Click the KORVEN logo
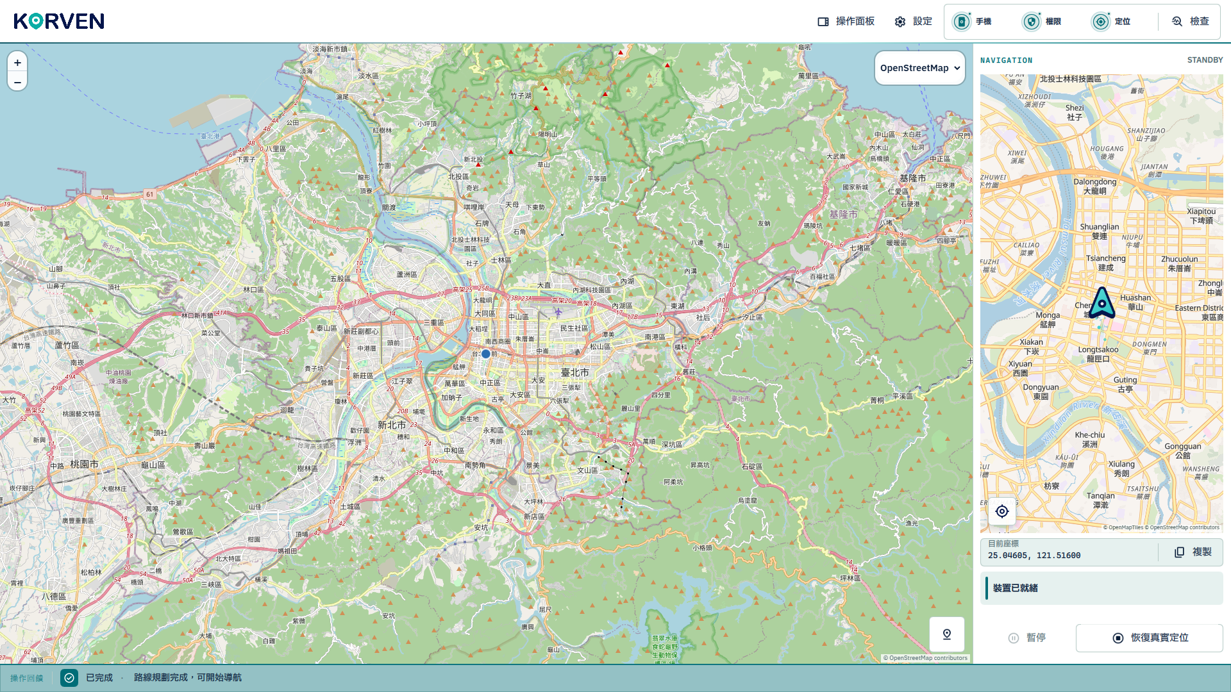Screen dimensions: 1231x692 (59, 21)
